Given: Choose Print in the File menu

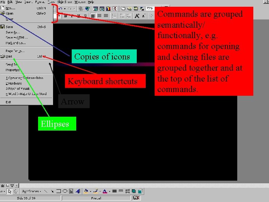Looking at the screenshot, I should tap(26, 56).
